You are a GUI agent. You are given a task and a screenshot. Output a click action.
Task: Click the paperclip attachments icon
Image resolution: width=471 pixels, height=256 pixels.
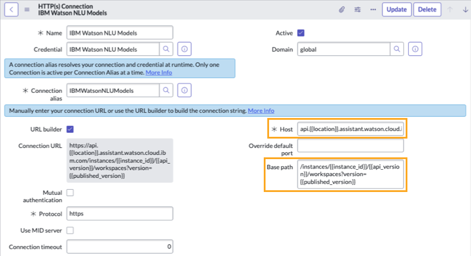[x=341, y=9]
